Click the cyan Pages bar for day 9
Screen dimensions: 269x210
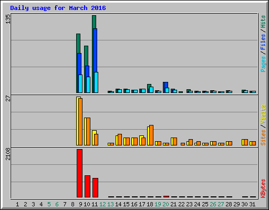click(80, 83)
